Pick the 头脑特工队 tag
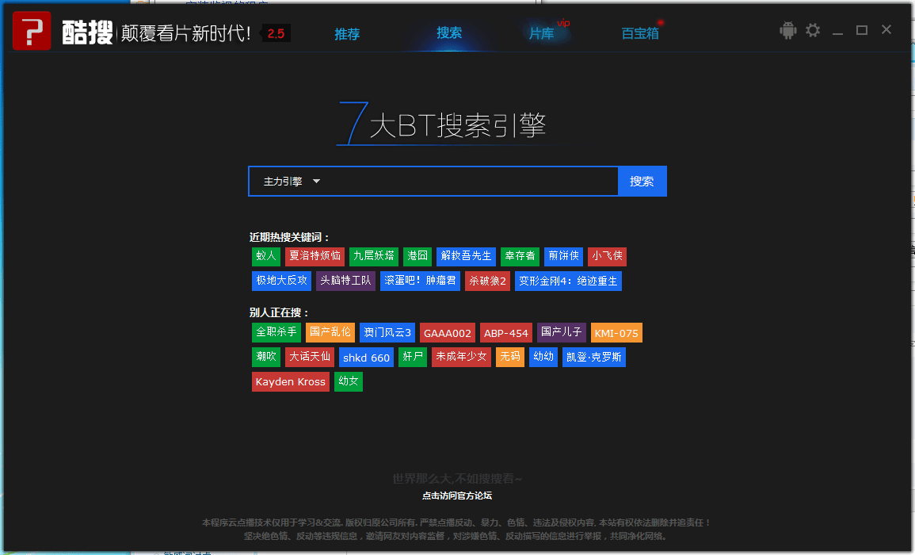 tap(346, 281)
